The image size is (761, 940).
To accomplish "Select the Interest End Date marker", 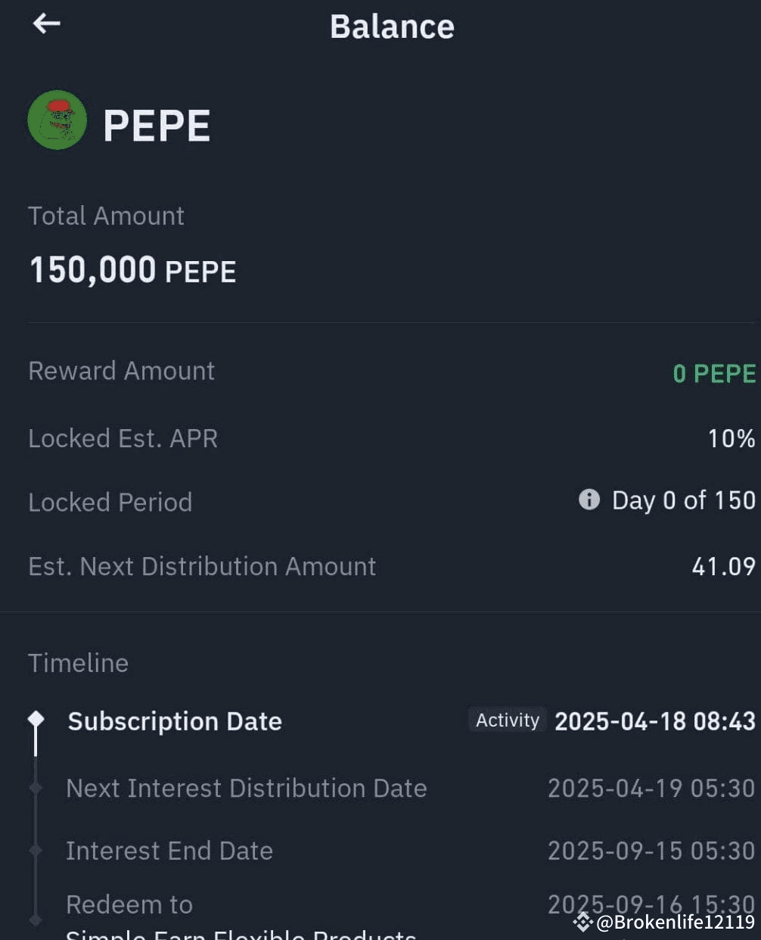I will tap(36, 851).
